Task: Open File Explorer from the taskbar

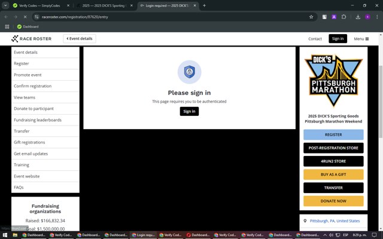Action: coord(15,235)
